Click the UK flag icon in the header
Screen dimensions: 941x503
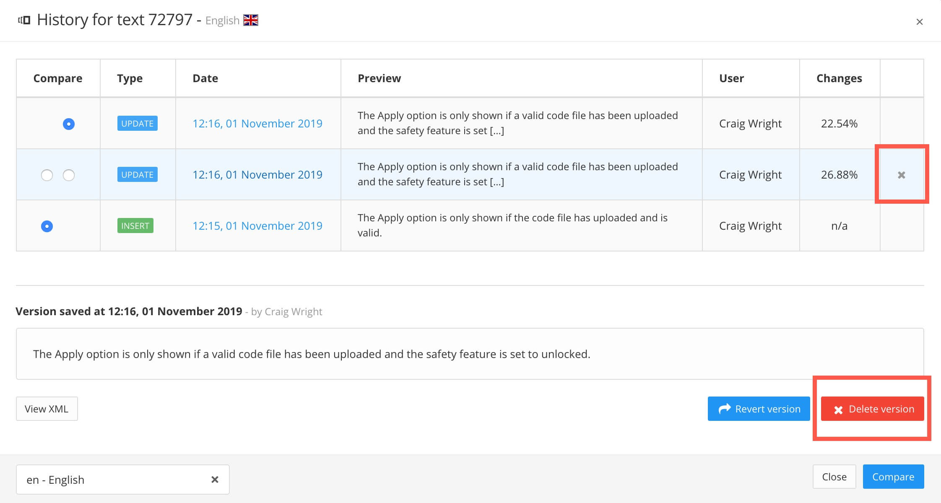point(251,20)
